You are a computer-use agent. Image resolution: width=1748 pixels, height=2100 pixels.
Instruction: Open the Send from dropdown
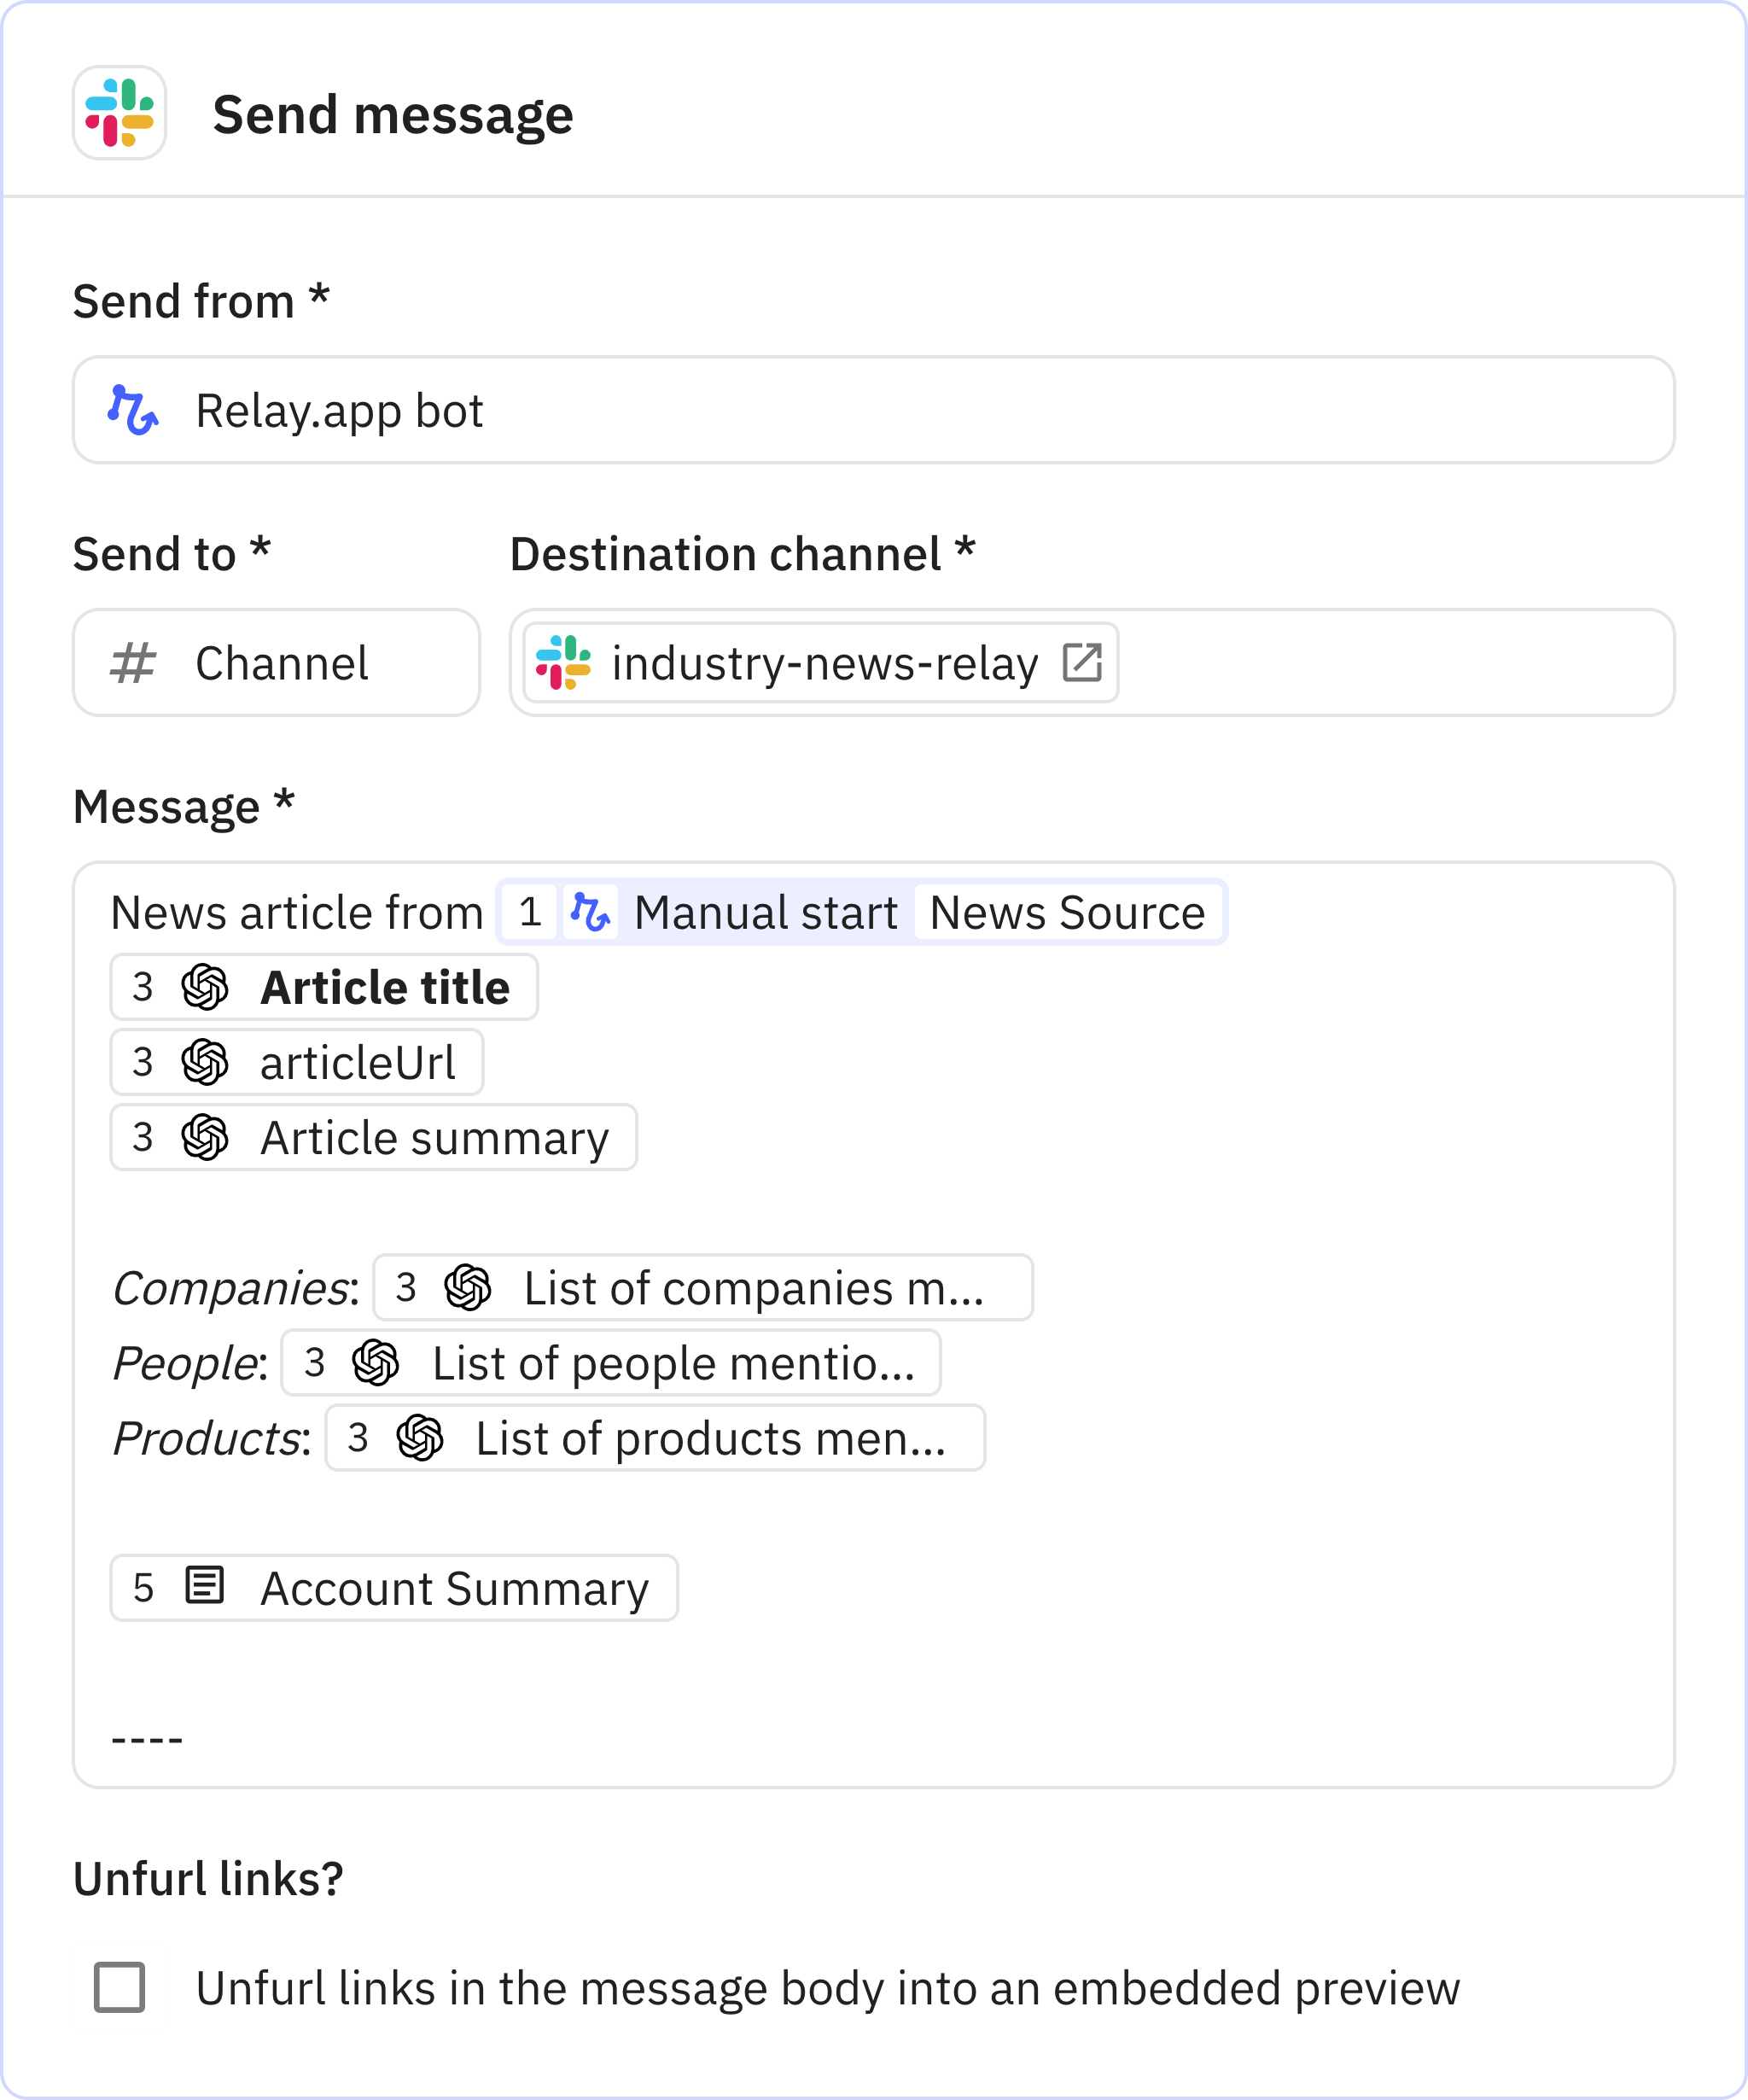tap(872, 410)
